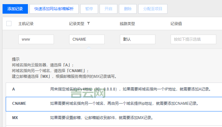Open the 记录类型 filter icon

[88, 23]
